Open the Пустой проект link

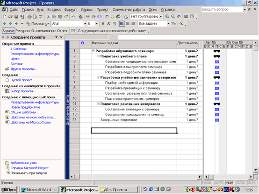21,80
